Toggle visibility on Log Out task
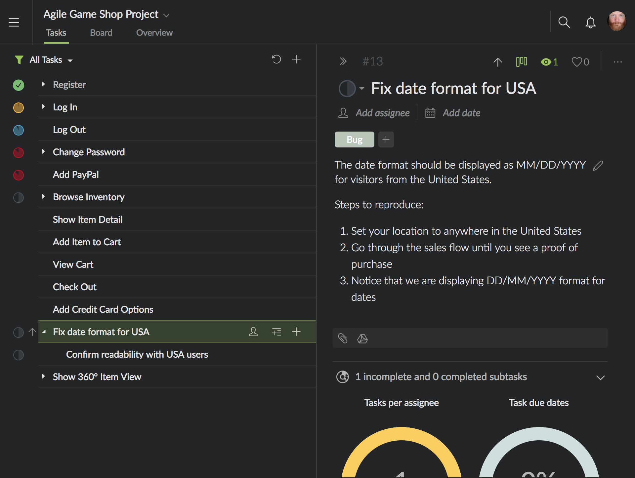This screenshot has width=635, height=478. (19, 129)
